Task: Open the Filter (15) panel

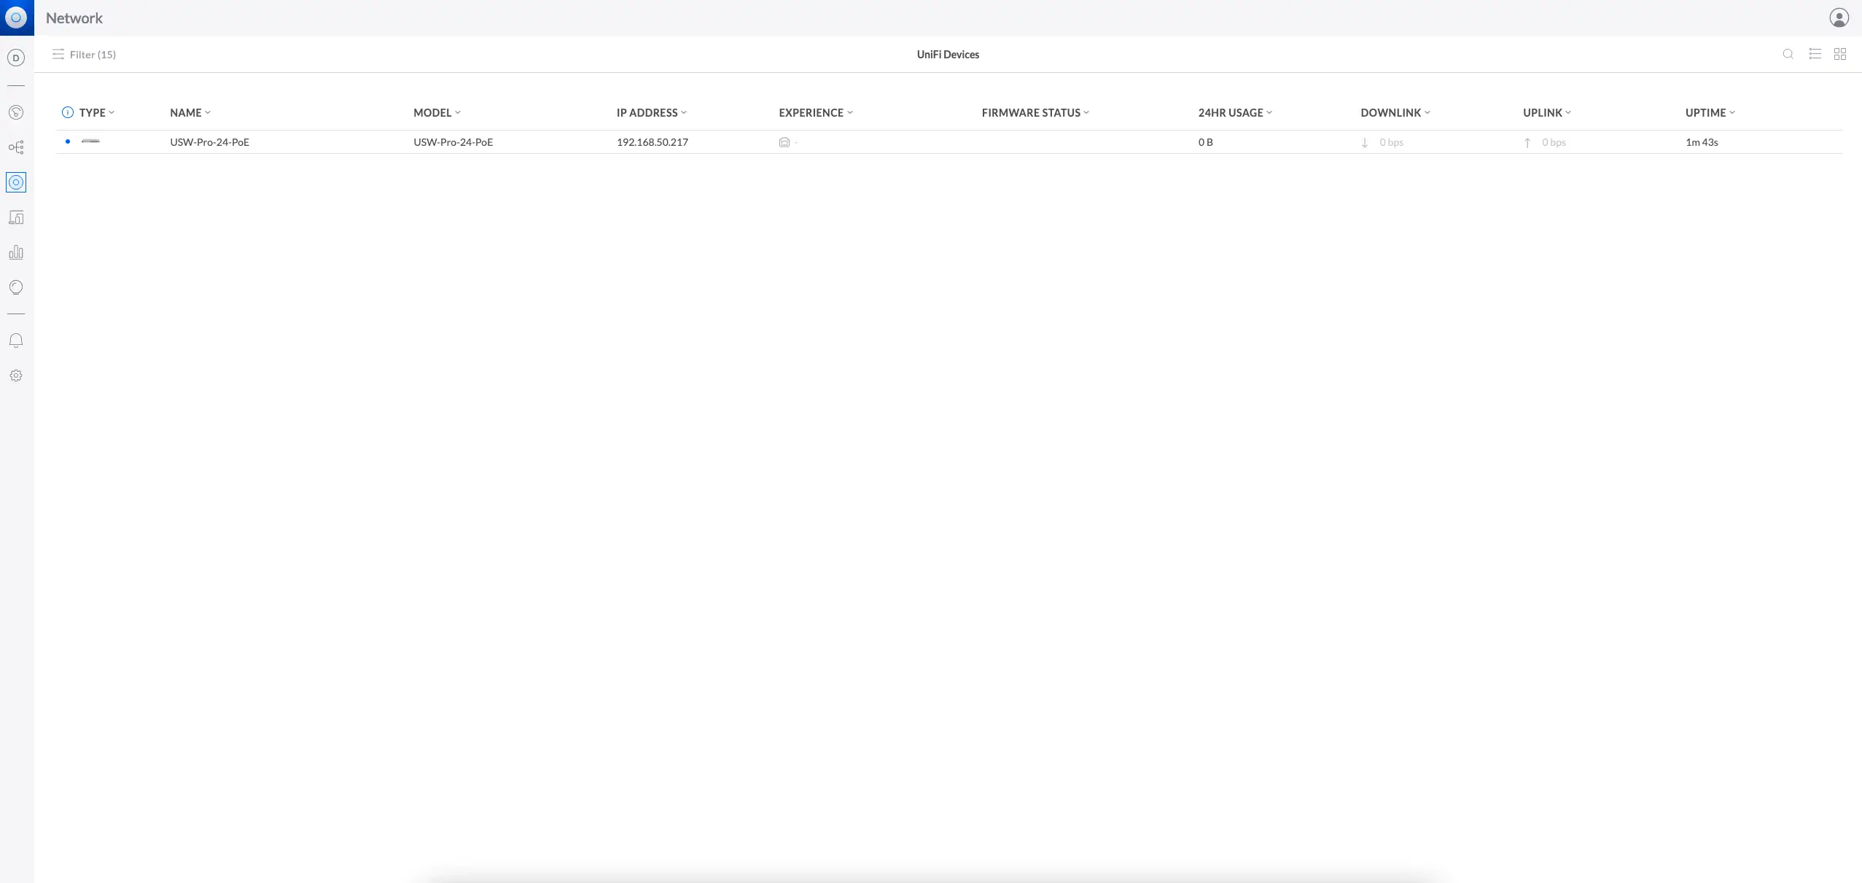Action: pos(84,55)
